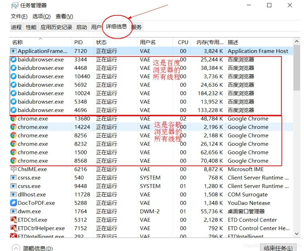Click the vertical scrollbar thumb

point(297,68)
